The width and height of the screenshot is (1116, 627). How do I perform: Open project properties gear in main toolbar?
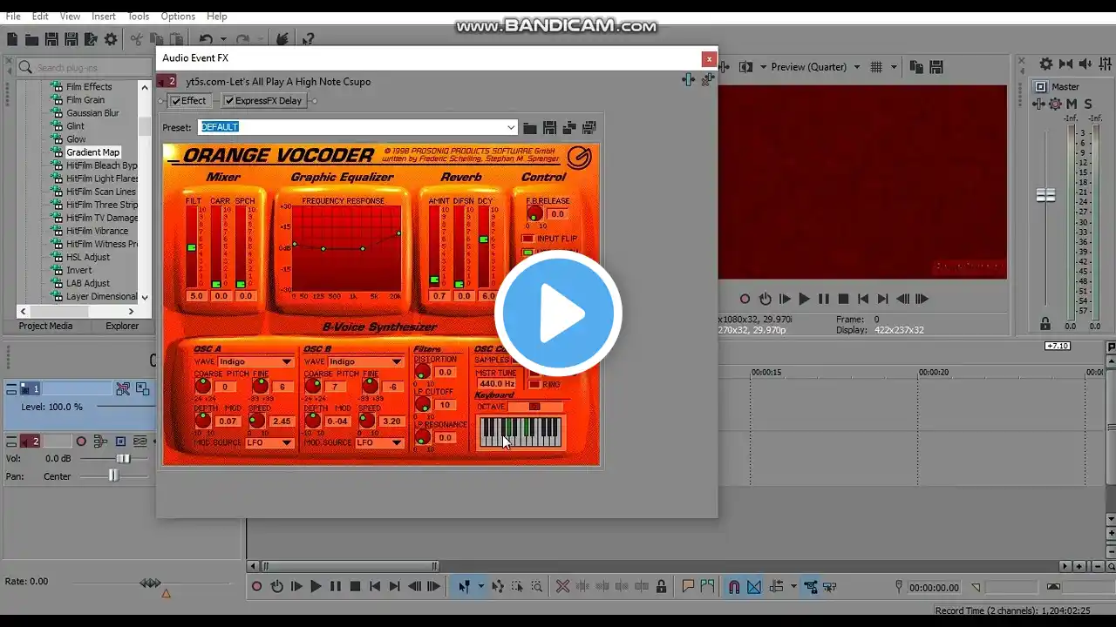(x=111, y=39)
